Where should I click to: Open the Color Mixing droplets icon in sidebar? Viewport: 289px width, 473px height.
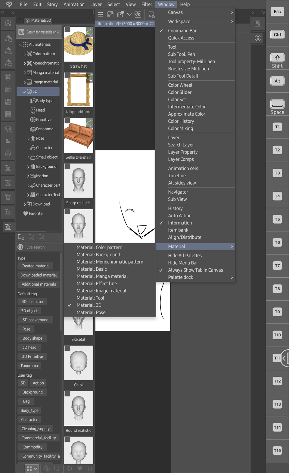(x=8, y=89)
